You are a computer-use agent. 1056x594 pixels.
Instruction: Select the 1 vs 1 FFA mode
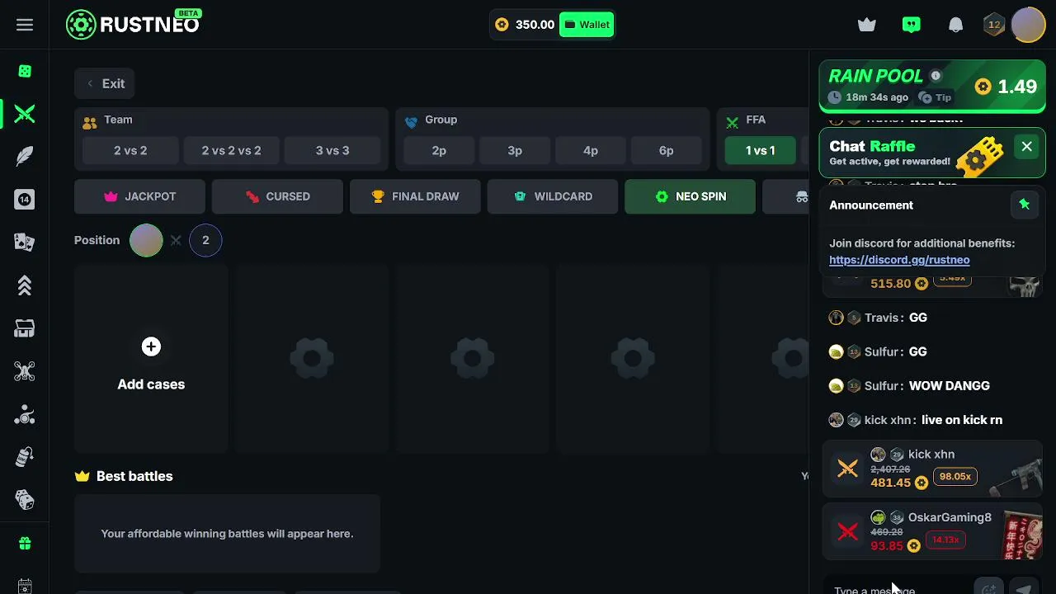pos(761,150)
